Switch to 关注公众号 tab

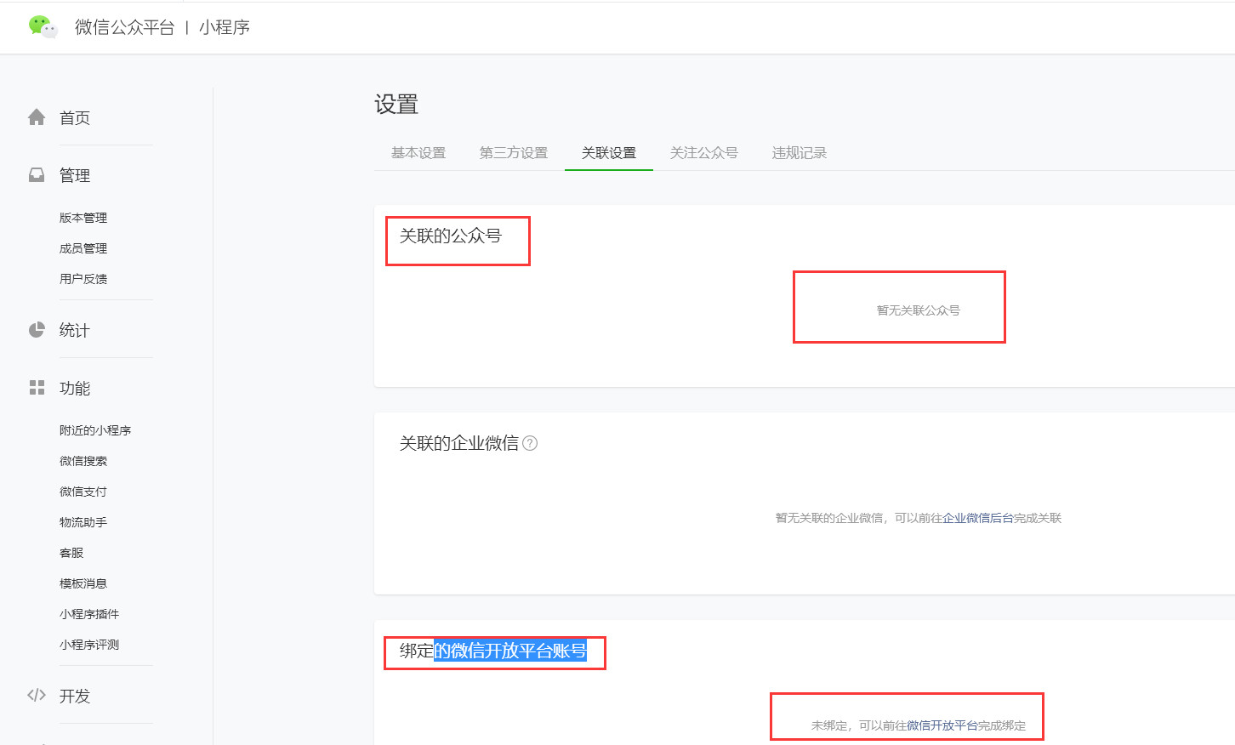704,153
